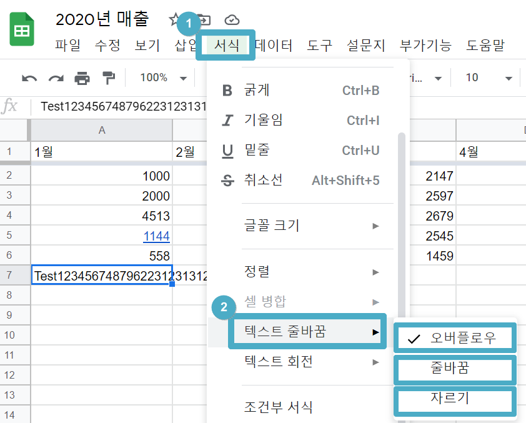Click the format menu vertical scrollbar
This screenshot has width=526, height=423.
pos(402,225)
